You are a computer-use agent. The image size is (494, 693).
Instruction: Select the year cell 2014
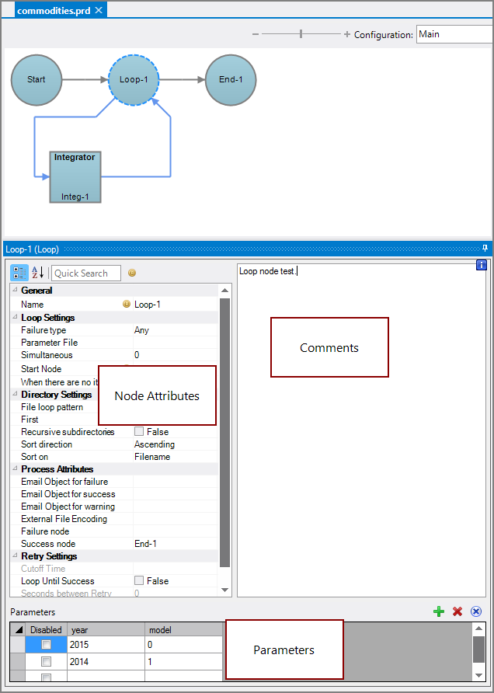click(106, 662)
